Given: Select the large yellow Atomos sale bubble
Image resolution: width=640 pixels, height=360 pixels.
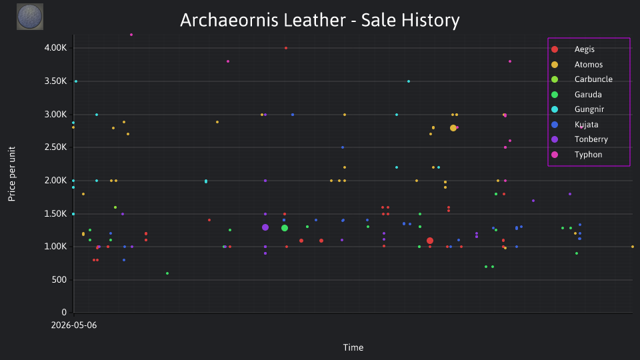Looking at the screenshot, I should (x=453, y=128).
